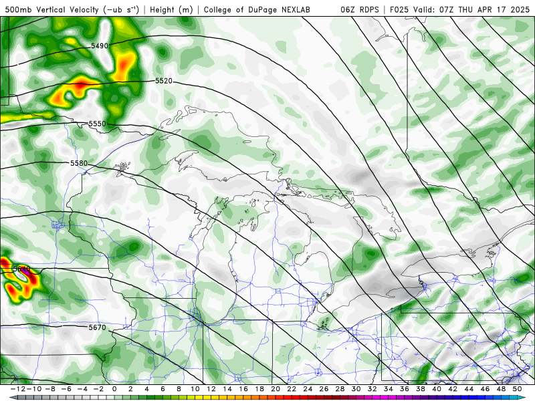The height and width of the screenshot is (401, 535).
Task: Click the -12 color scale label
Action: 17,389
